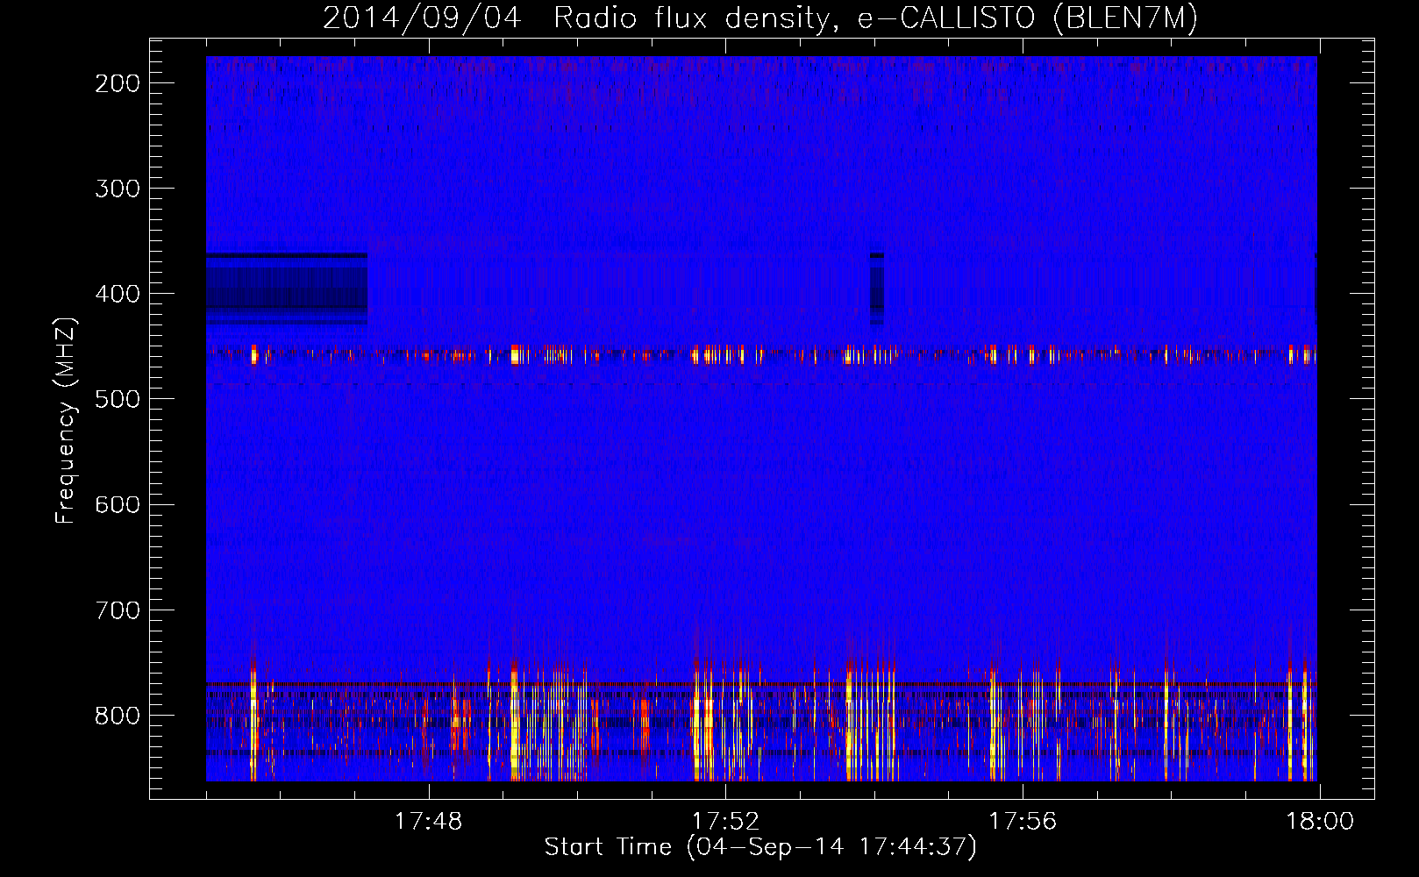Select the 18:00 time tick label
Image resolution: width=1419 pixels, height=877 pixels.
click(1320, 822)
